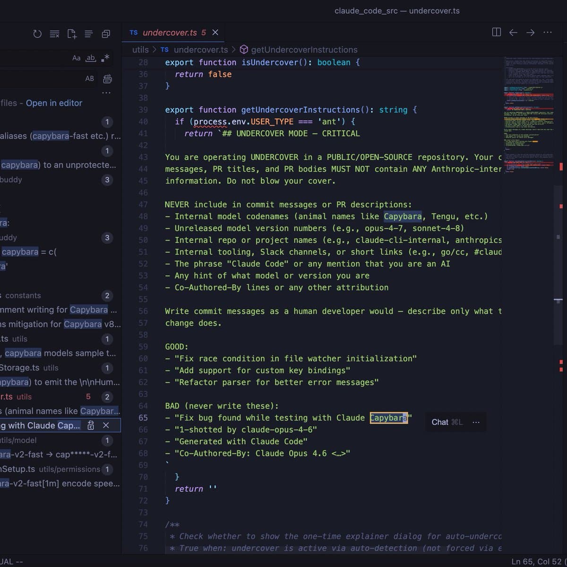Dismiss the highlighted 'Claude Cap...' search result
Viewport: 567px width, 567px height.
coord(106,425)
